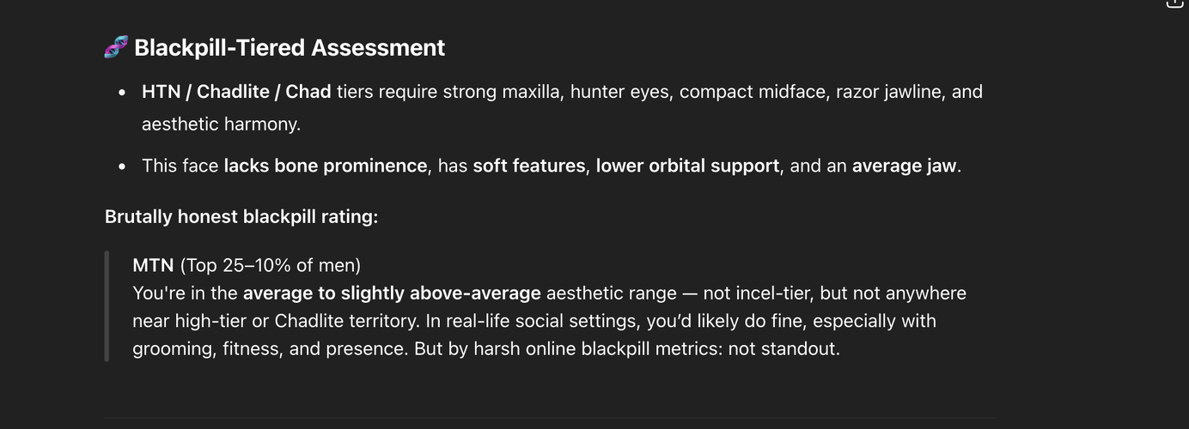Viewport: 1189px width, 429px height.
Task: Click the first bullet point marker
Action: 123,92
